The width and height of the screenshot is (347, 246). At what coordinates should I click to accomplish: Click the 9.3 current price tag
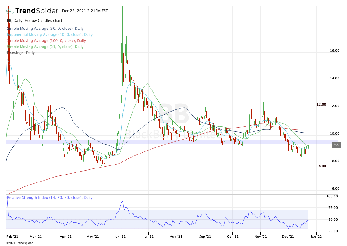coord(336,145)
